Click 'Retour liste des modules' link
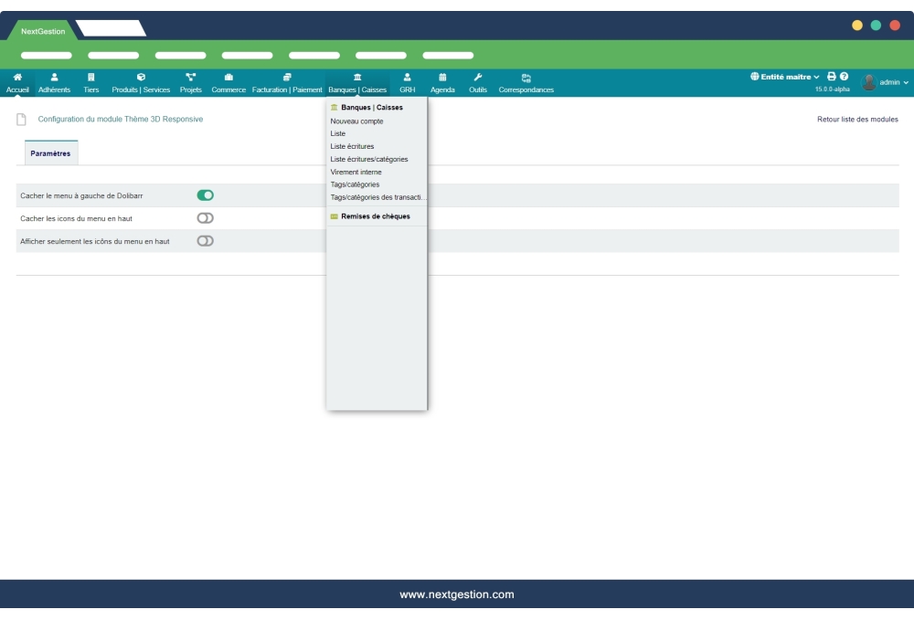Screen dimensions: 914x620 pos(857,120)
